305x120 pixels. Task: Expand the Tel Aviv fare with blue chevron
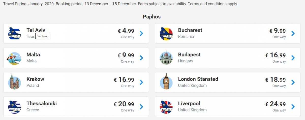pyautogui.click(x=142, y=33)
